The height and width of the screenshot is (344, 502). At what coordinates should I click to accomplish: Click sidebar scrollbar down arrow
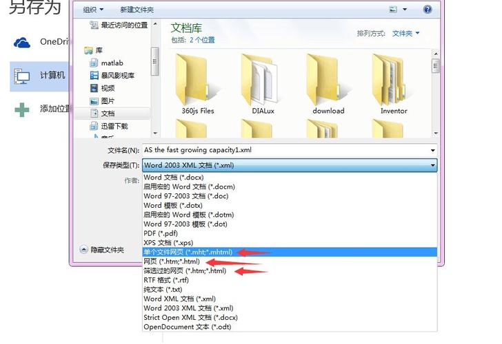click(x=155, y=133)
